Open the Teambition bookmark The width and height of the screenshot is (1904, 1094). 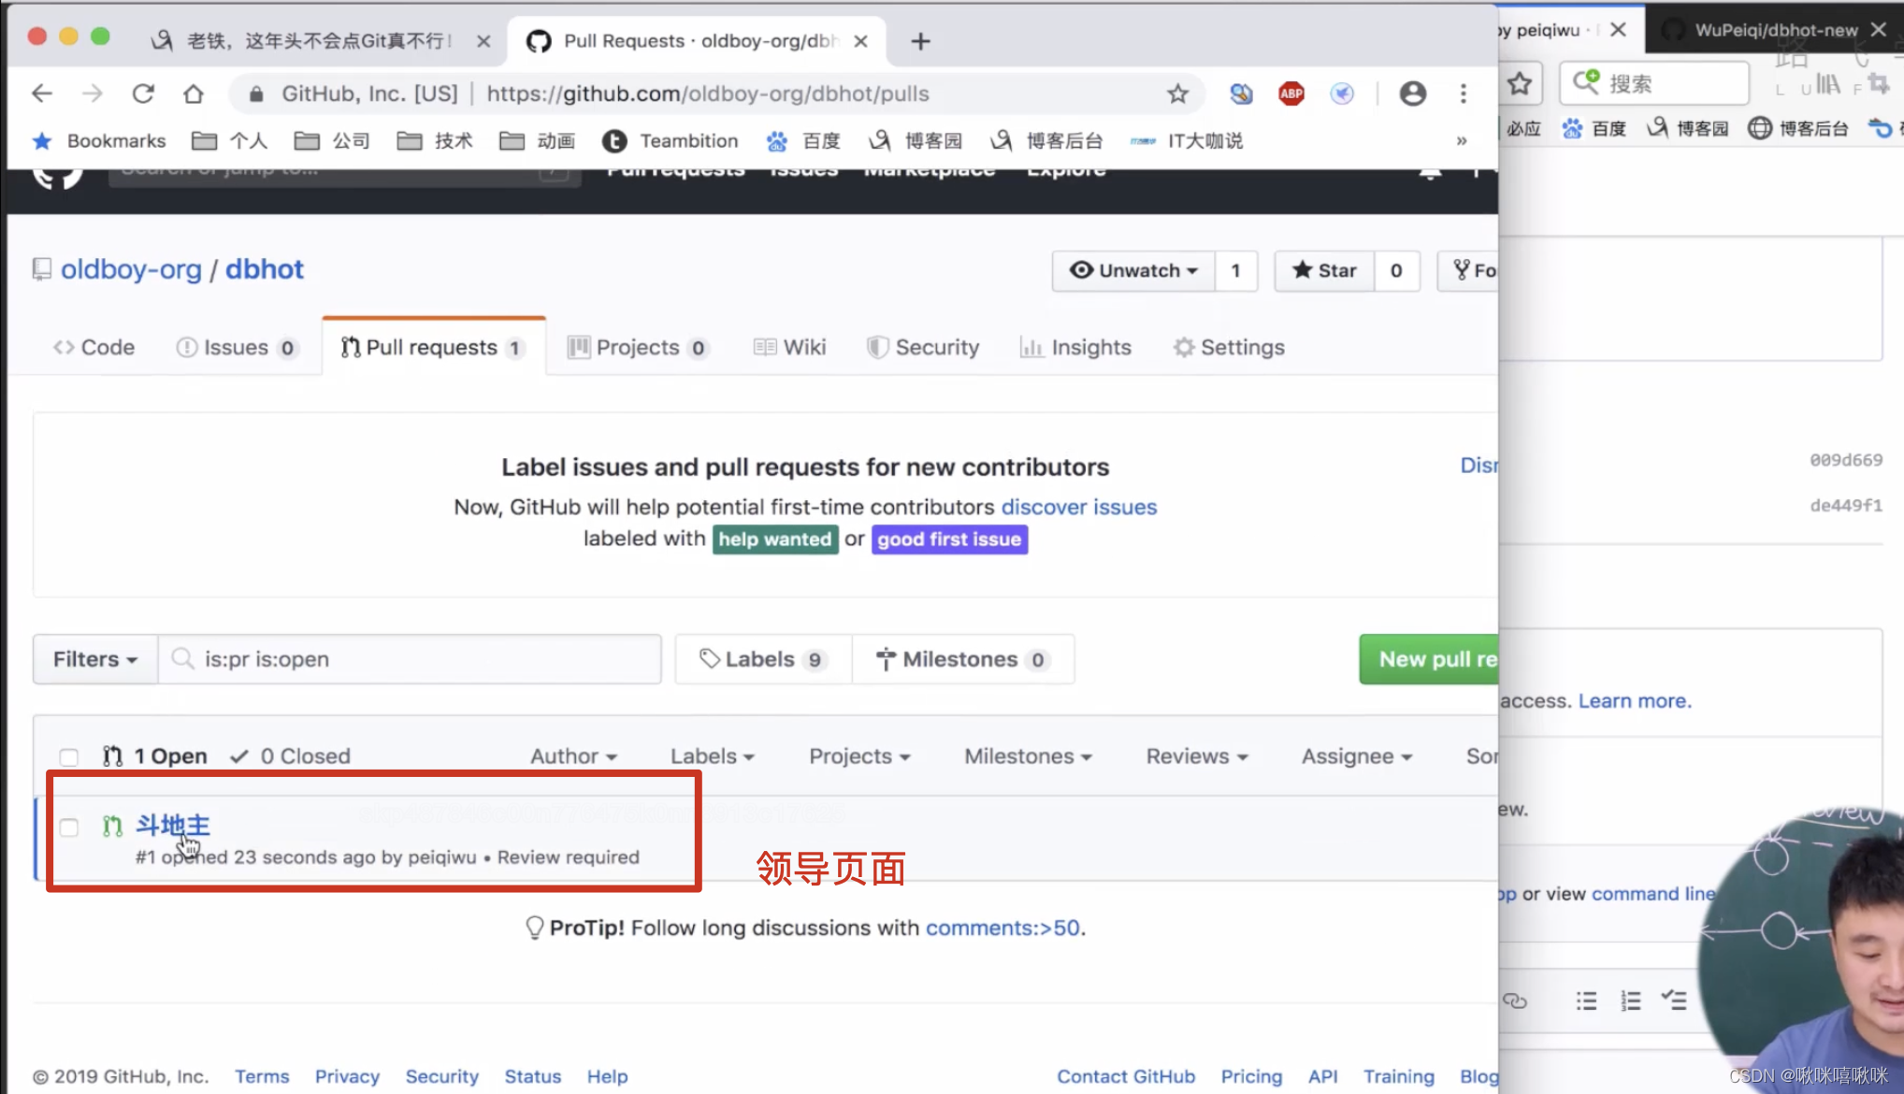(671, 141)
